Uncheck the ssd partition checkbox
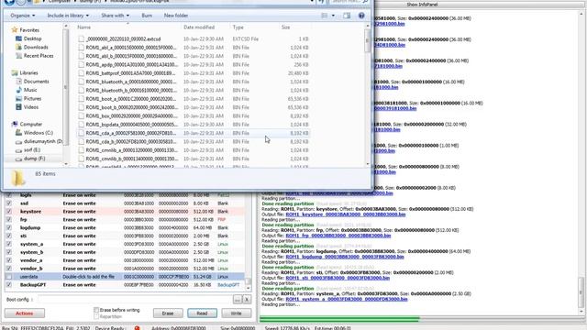 (x=8, y=203)
